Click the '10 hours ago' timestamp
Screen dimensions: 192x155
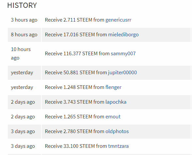[21, 54]
